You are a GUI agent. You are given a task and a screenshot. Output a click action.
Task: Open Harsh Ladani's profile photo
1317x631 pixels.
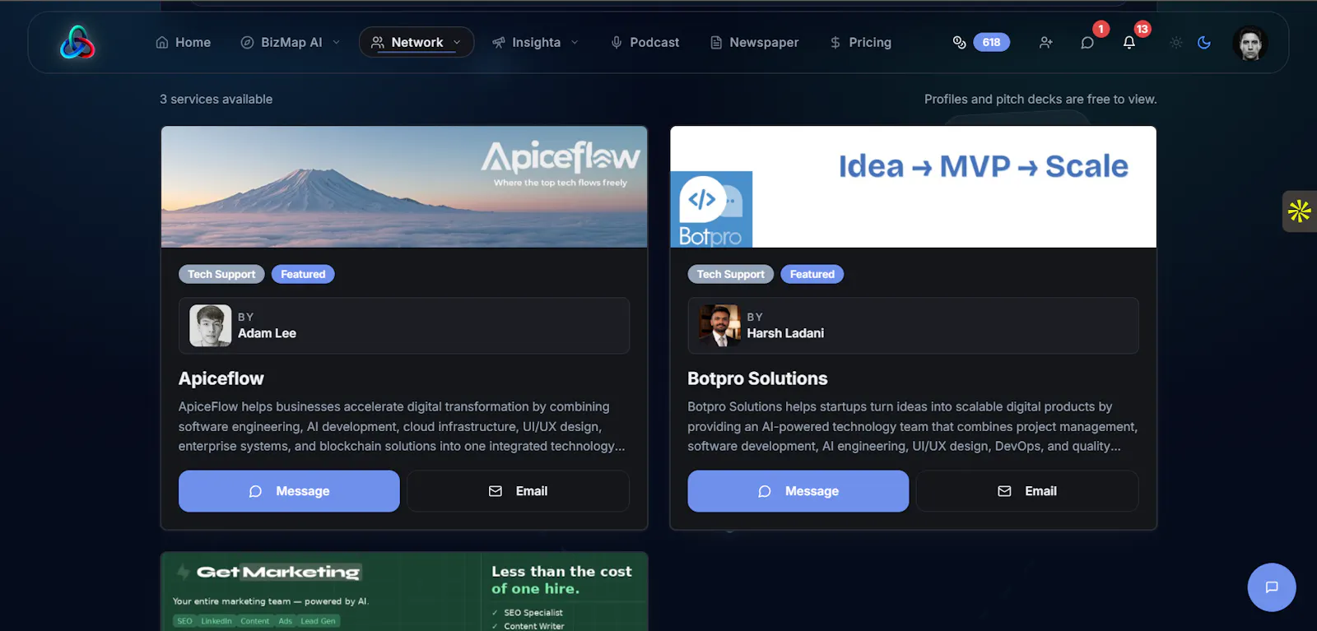(x=719, y=326)
